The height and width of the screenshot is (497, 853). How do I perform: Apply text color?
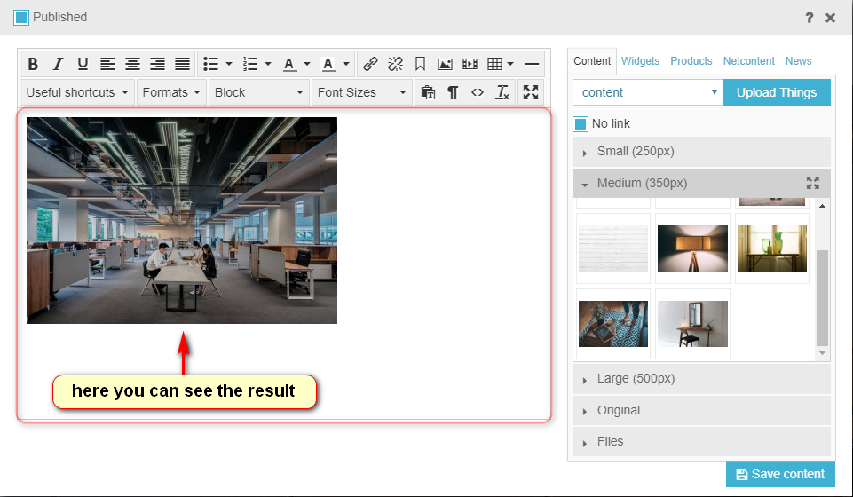point(289,64)
